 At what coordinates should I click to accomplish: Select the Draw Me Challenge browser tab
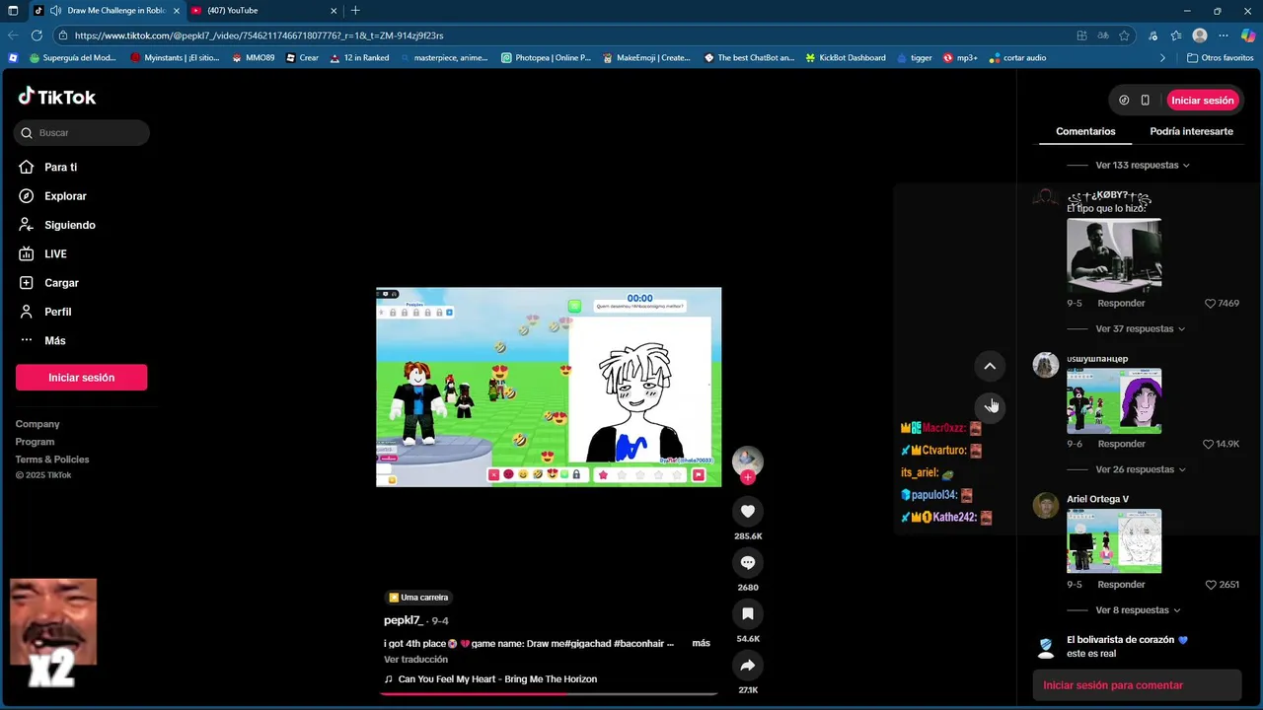(107, 10)
